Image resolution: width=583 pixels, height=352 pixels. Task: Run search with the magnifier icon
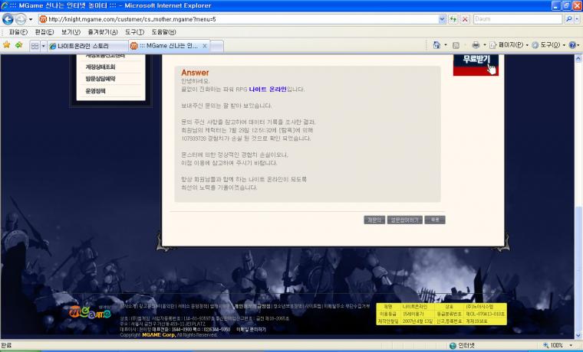(568, 19)
